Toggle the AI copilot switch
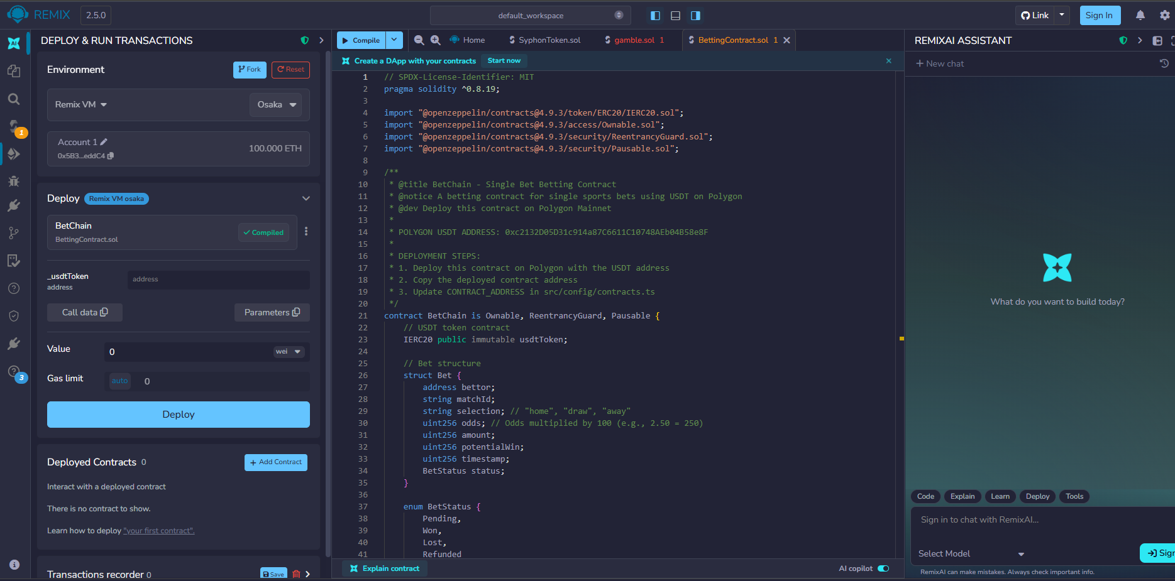Image resolution: width=1175 pixels, height=581 pixels. [883, 568]
